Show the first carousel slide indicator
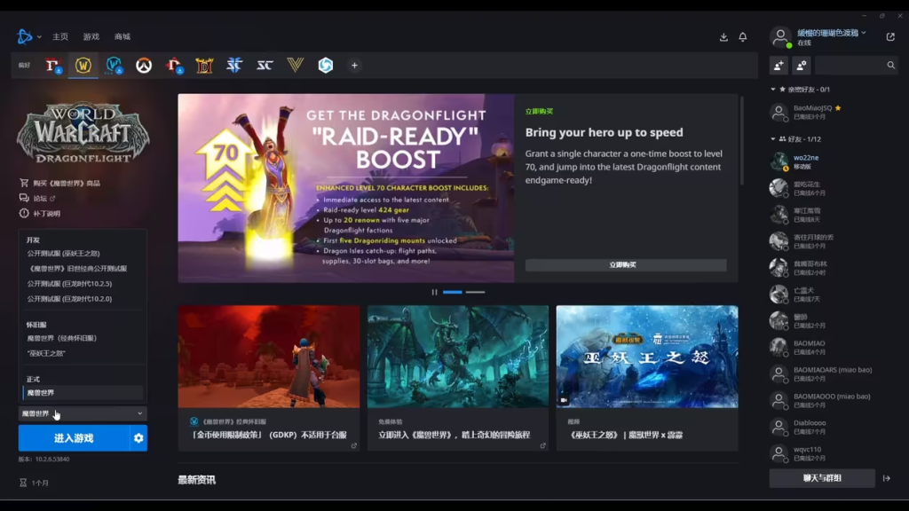This screenshot has height=511, width=909. point(453,292)
